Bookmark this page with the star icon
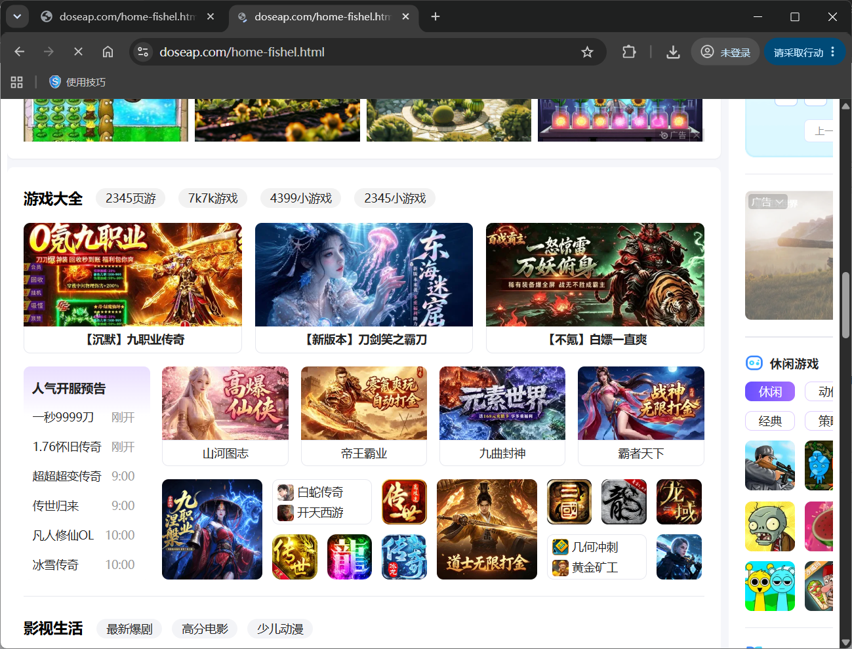 tap(587, 52)
